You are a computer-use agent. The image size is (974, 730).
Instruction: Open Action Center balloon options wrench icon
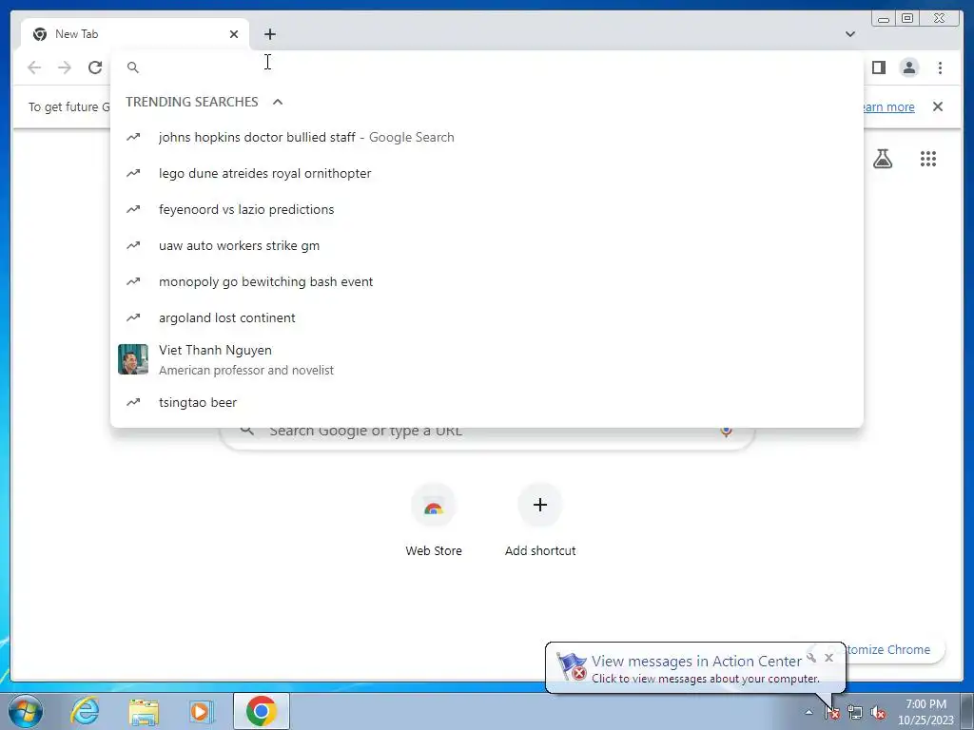(811, 658)
